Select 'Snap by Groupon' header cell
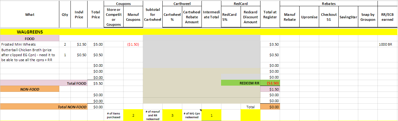The width and height of the screenshot is (398, 121). click(x=368, y=17)
